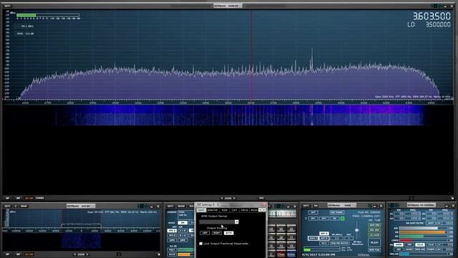Click the red slider bar in the EX Control window
Screen dimensions: 458x258
pyautogui.click(x=406, y=241)
